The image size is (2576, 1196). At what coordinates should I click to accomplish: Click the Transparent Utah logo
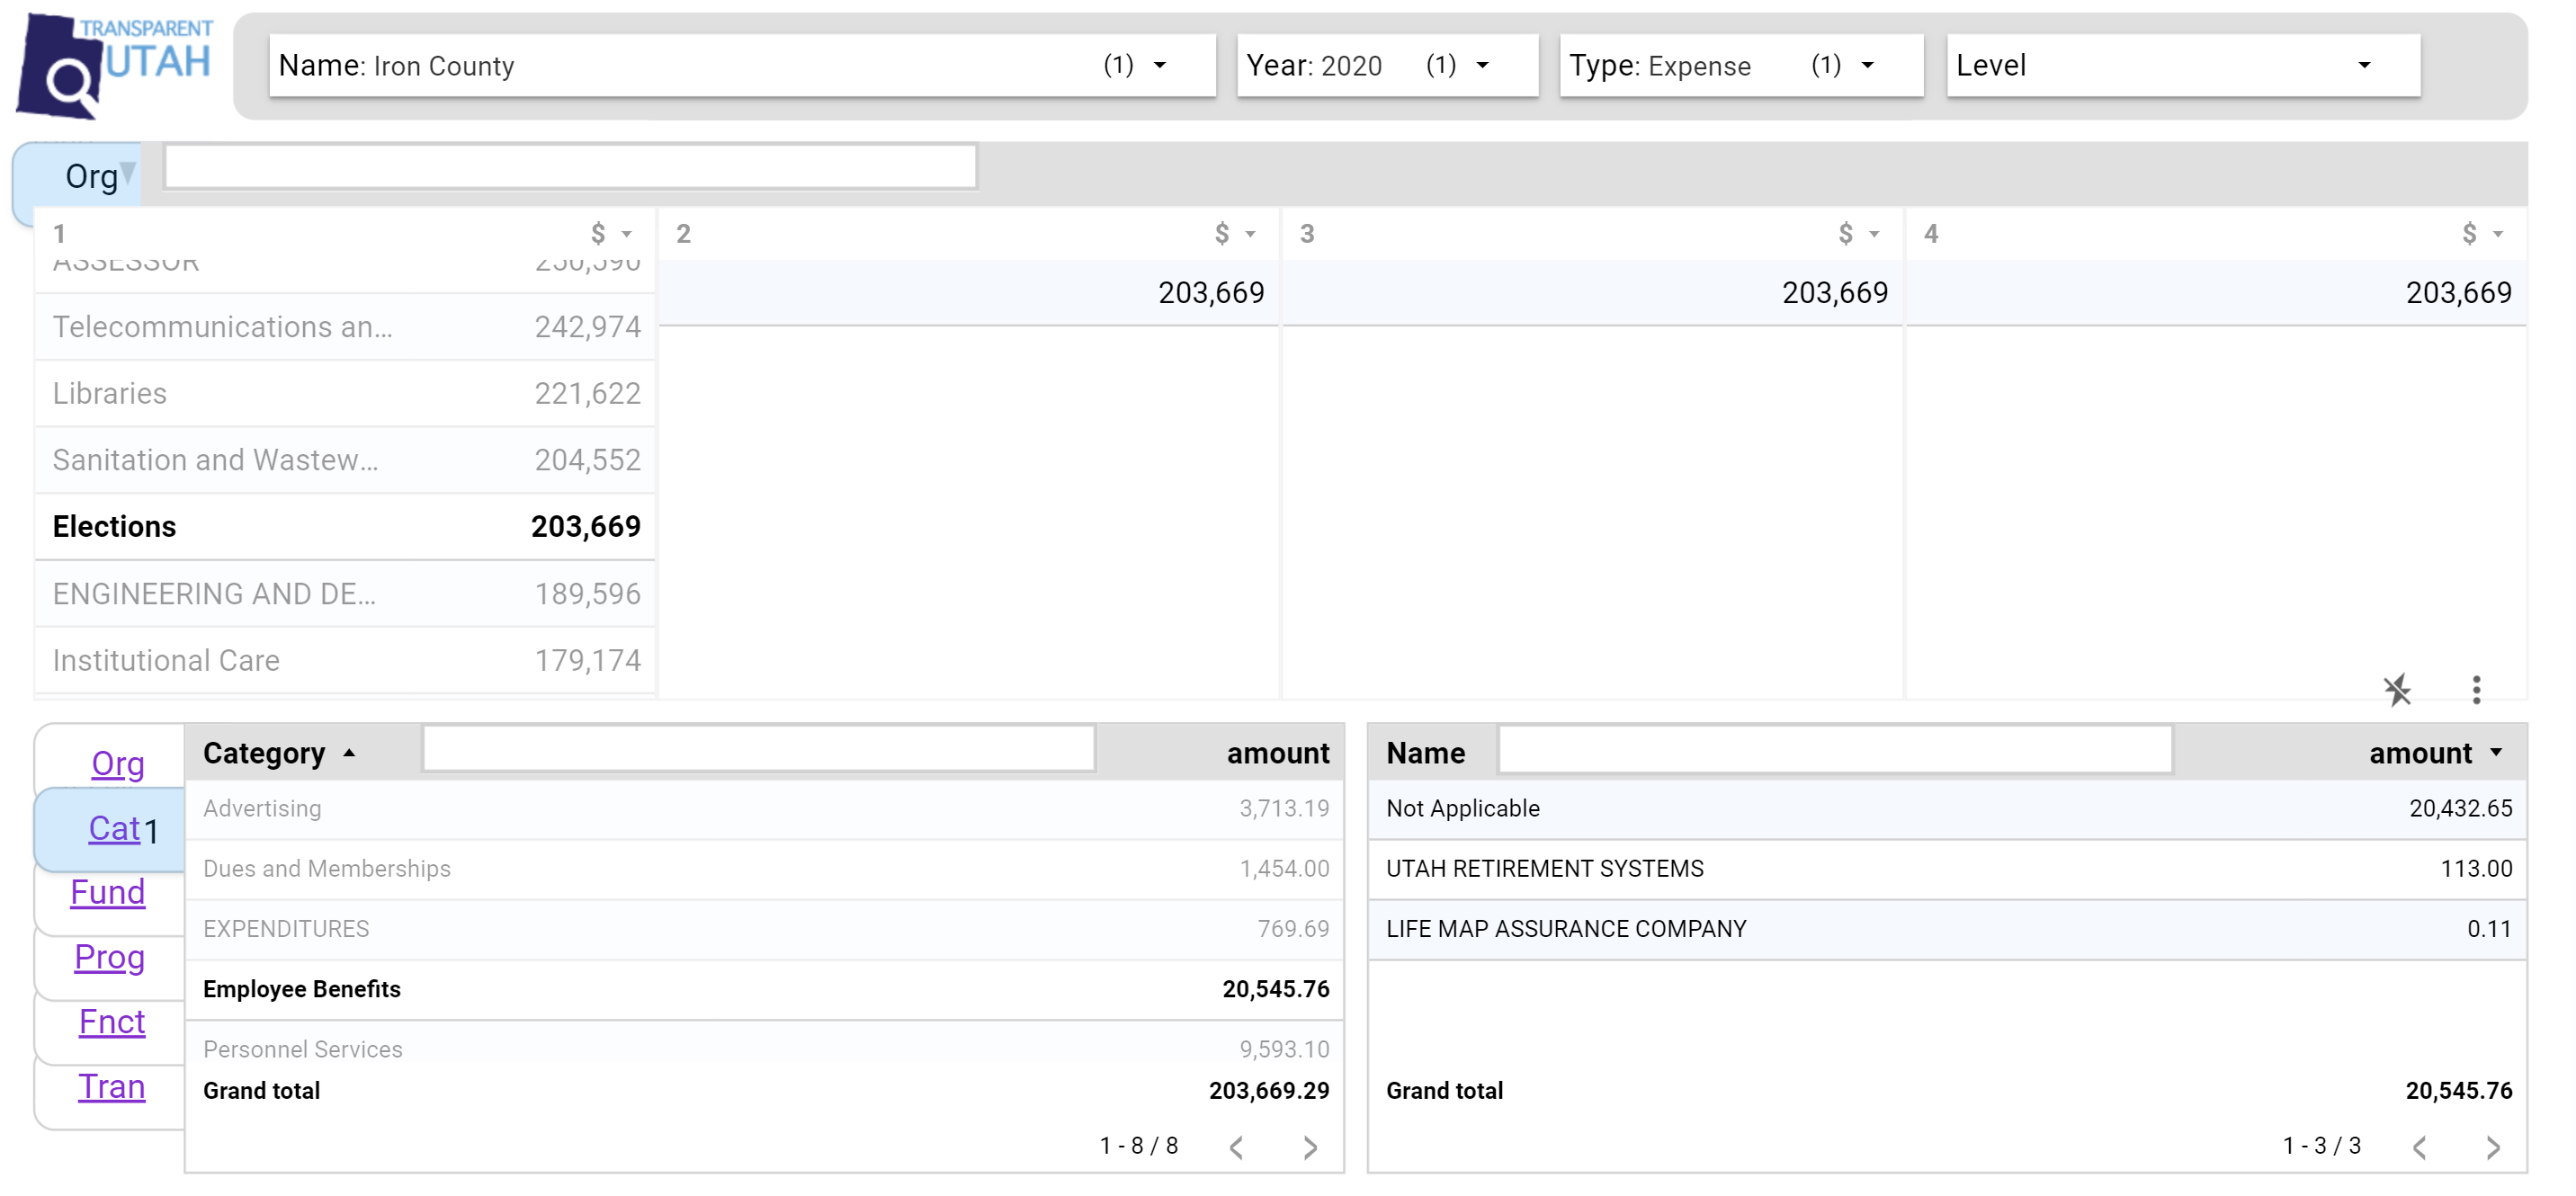[115, 66]
